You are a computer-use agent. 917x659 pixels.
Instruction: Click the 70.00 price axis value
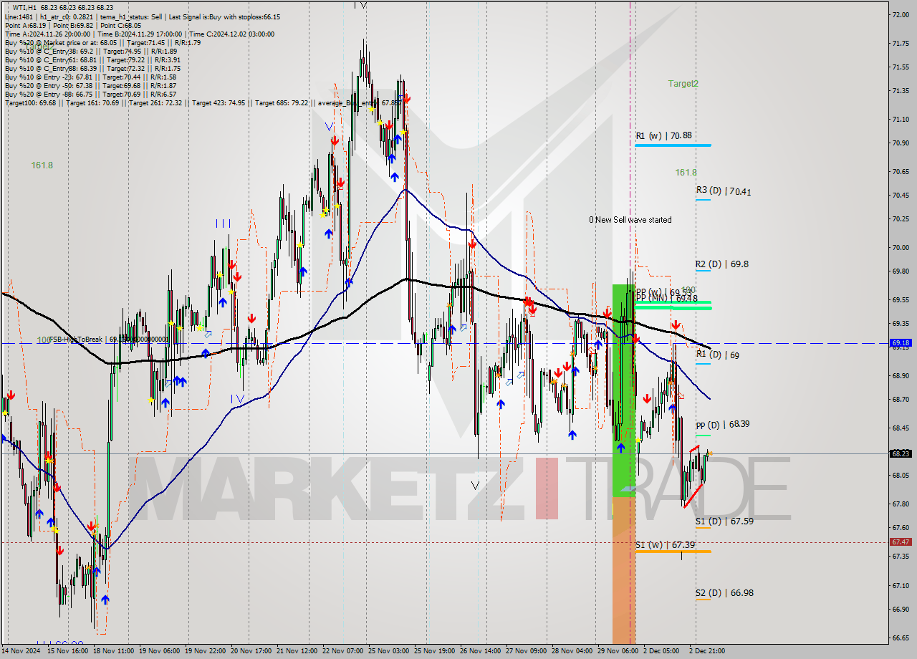(901, 247)
